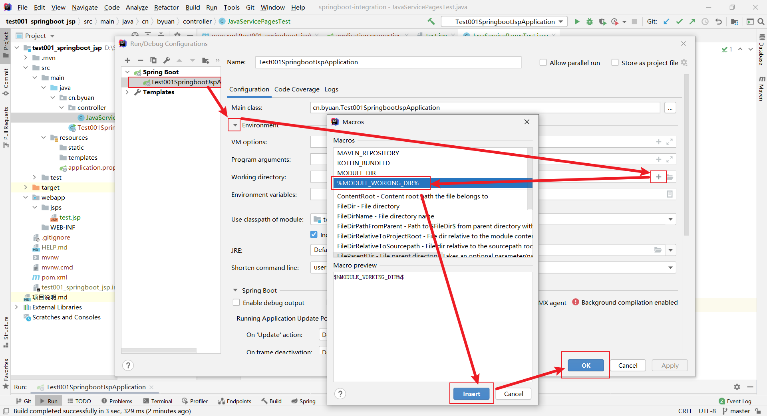Collapse Spring Boot node in configurations tree
The image size is (767, 416).
tap(127, 72)
